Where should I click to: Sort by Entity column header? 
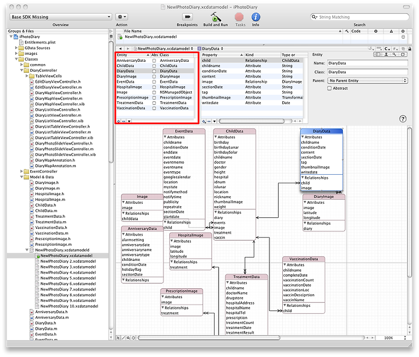point(133,55)
